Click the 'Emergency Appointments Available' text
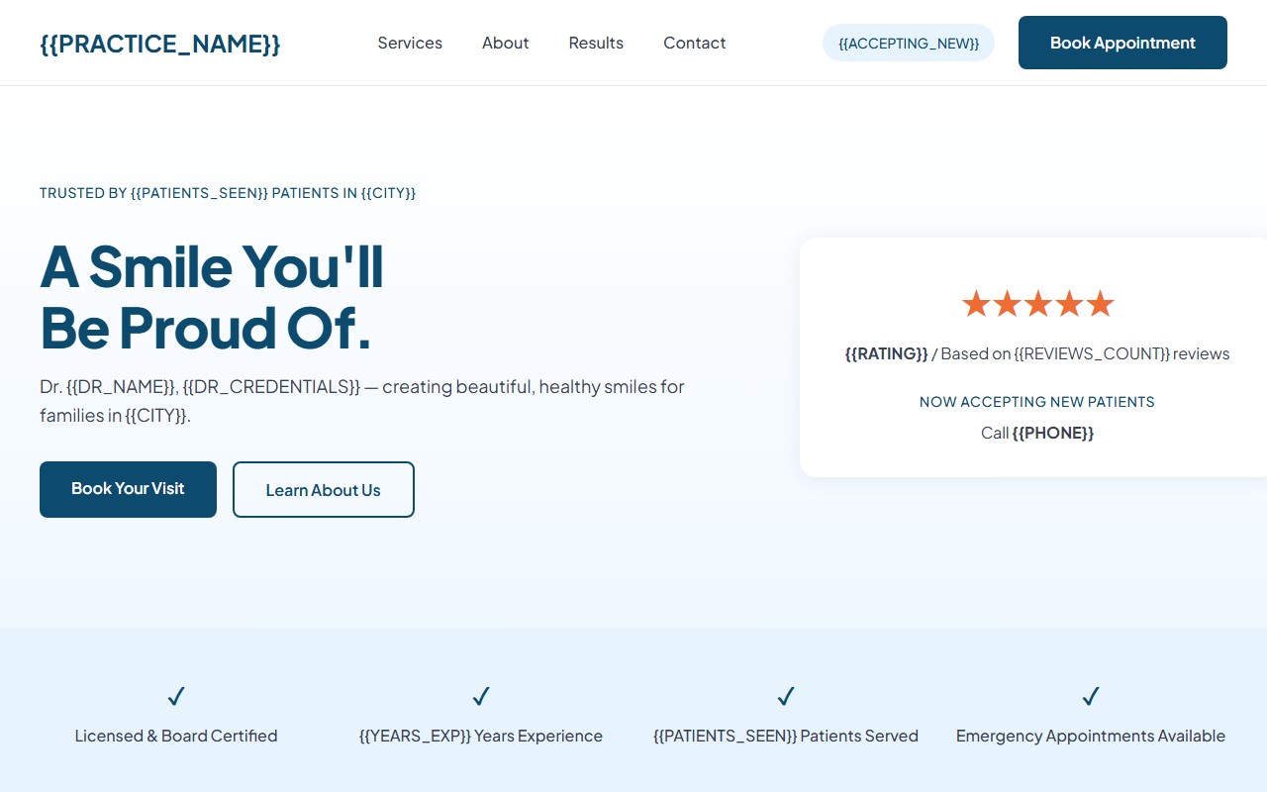The width and height of the screenshot is (1267, 792). pyautogui.click(x=1091, y=736)
